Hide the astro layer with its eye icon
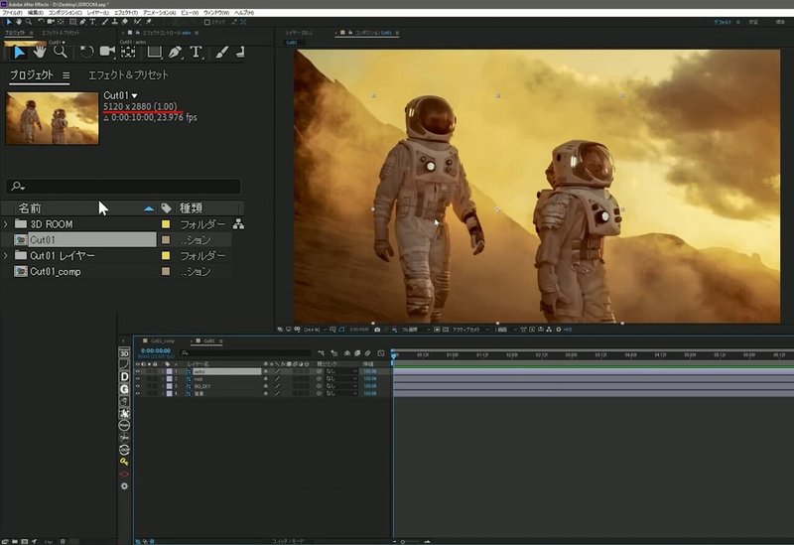794x545 pixels. pos(138,370)
